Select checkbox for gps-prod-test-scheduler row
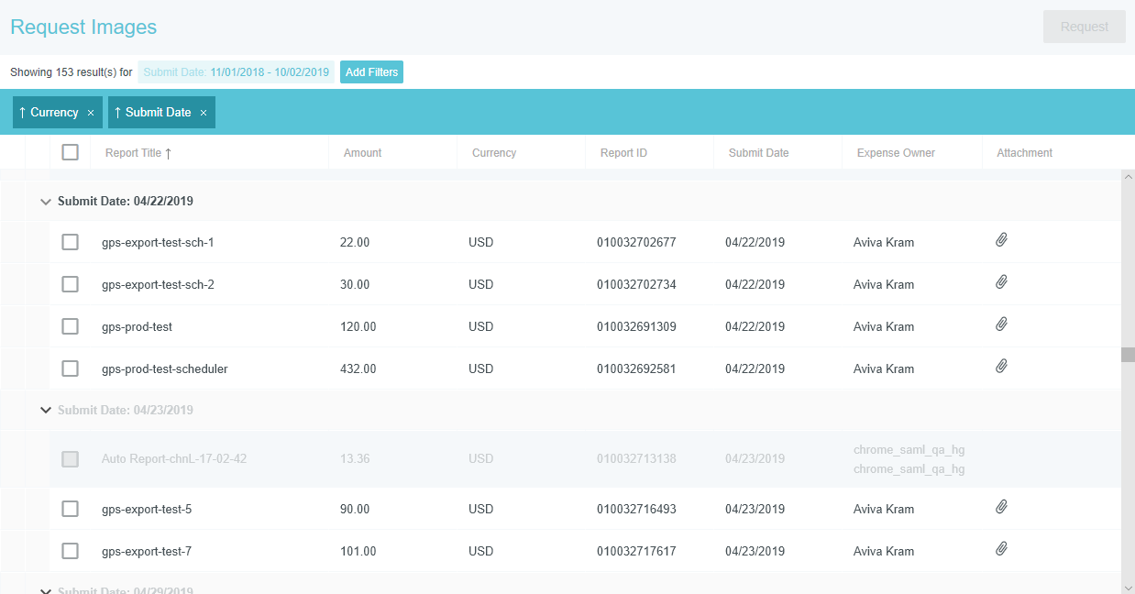Viewport: 1135px width, 594px height. 71,368
